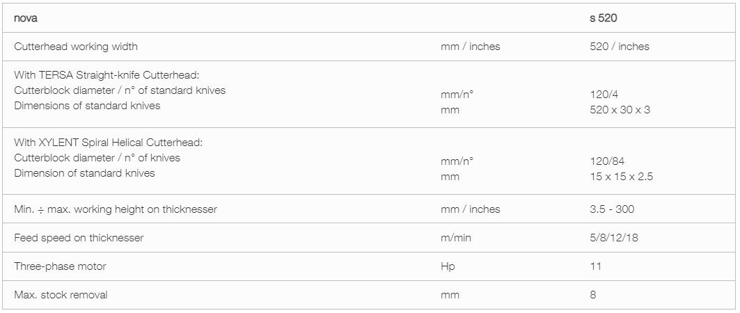Select the '5/8/12/18' feed speed value
Screen dimensions: 740x313
coord(613,238)
